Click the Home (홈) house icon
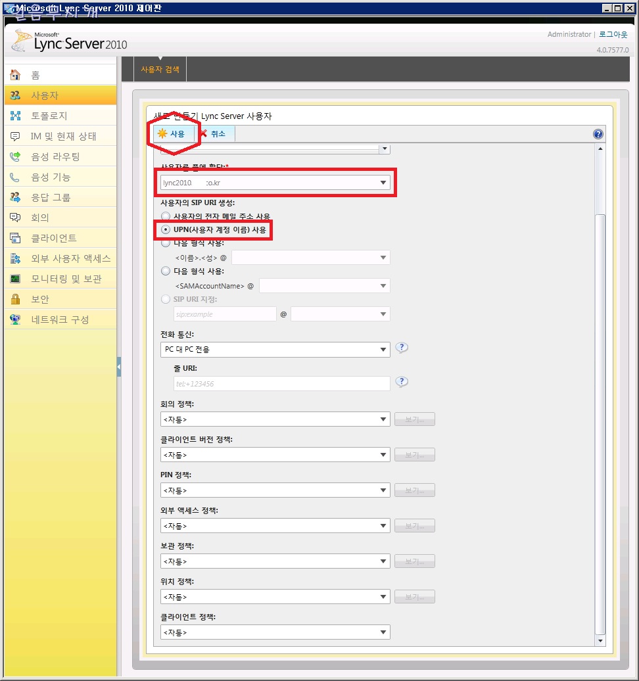Screen dimensions: 639x681 click(x=15, y=75)
